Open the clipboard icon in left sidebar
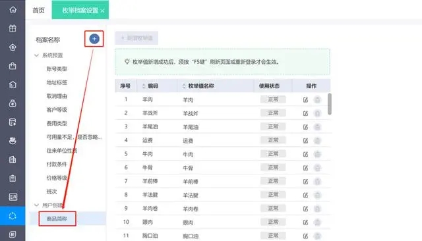 13,178
